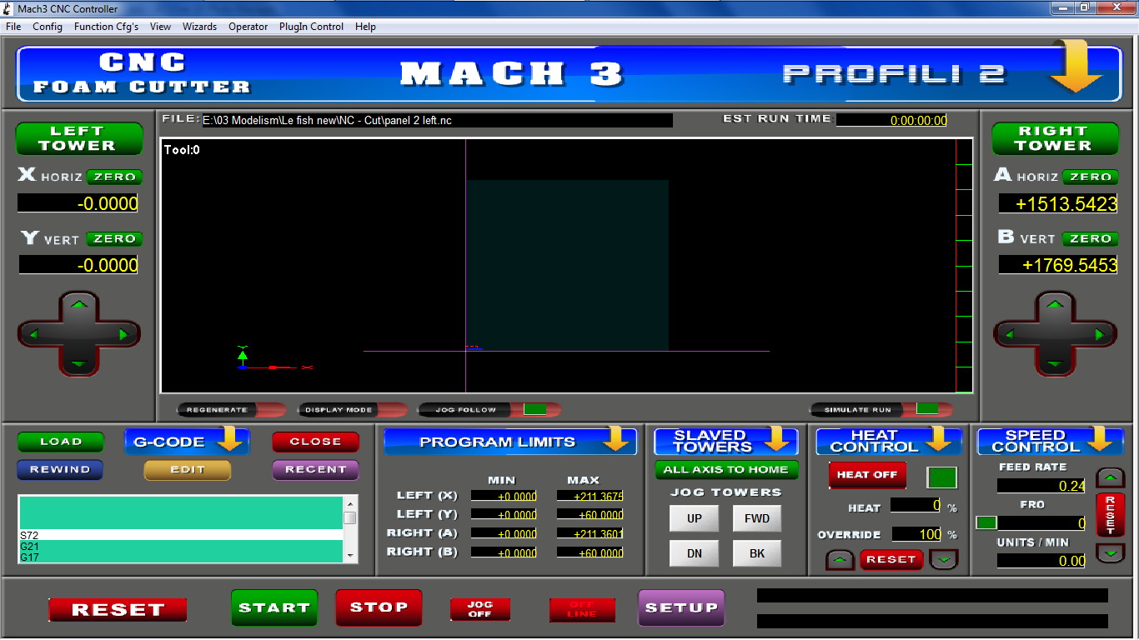The image size is (1139, 640).
Task: Increase feed rate with up arrow
Action: click(1110, 478)
